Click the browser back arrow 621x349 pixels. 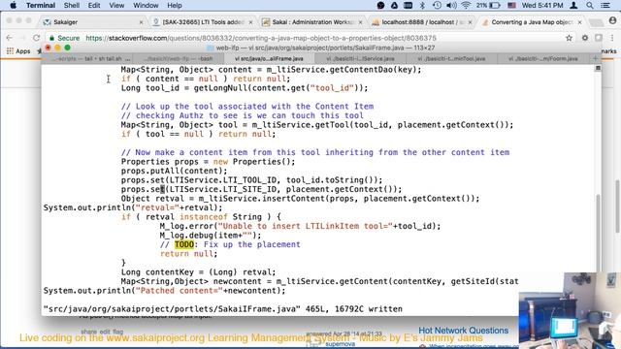pyautogui.click(x=10, y=38)
